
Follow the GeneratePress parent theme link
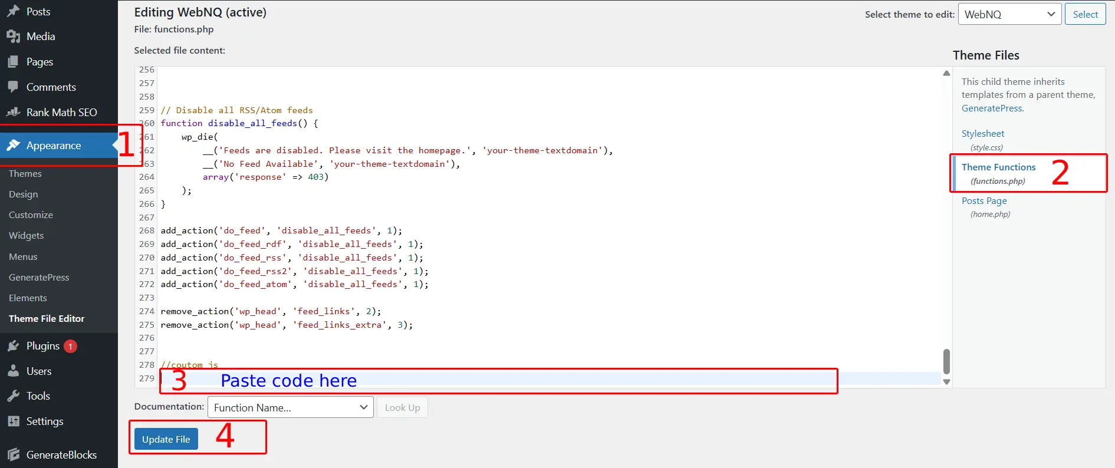click(x=992, y=108)
